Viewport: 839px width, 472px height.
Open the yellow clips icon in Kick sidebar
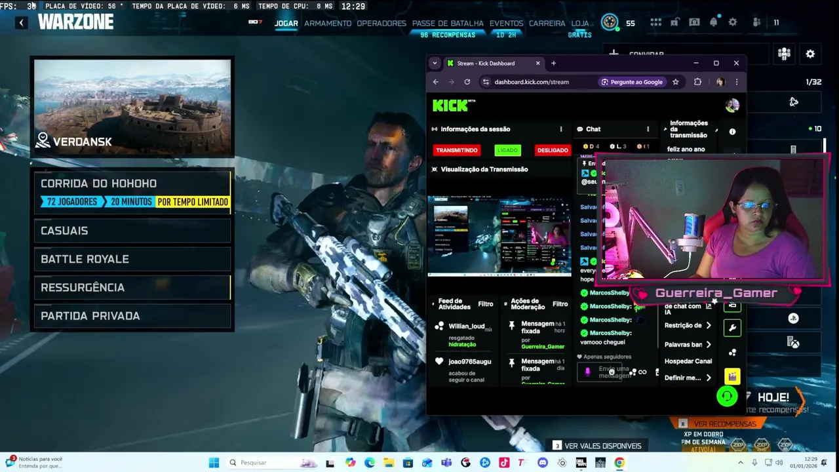[x=732, y=376]
